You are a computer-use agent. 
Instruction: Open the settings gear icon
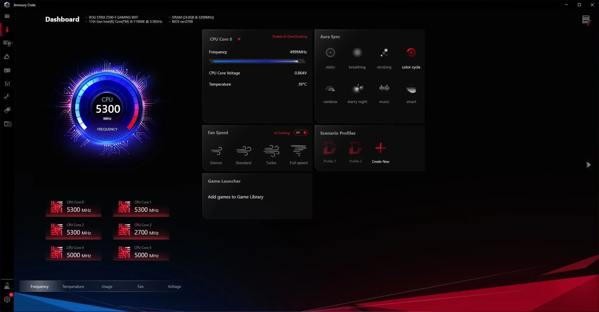coord(7,299)
